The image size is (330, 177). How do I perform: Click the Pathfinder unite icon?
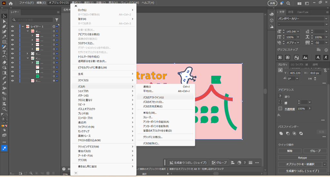click(x=281, y=133)
